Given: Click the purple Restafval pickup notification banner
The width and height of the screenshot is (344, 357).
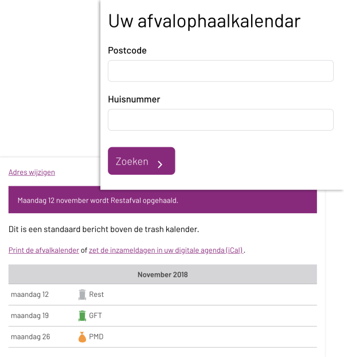Looking at the screenshot, I should pyautogui.click(x=162, y=201).
